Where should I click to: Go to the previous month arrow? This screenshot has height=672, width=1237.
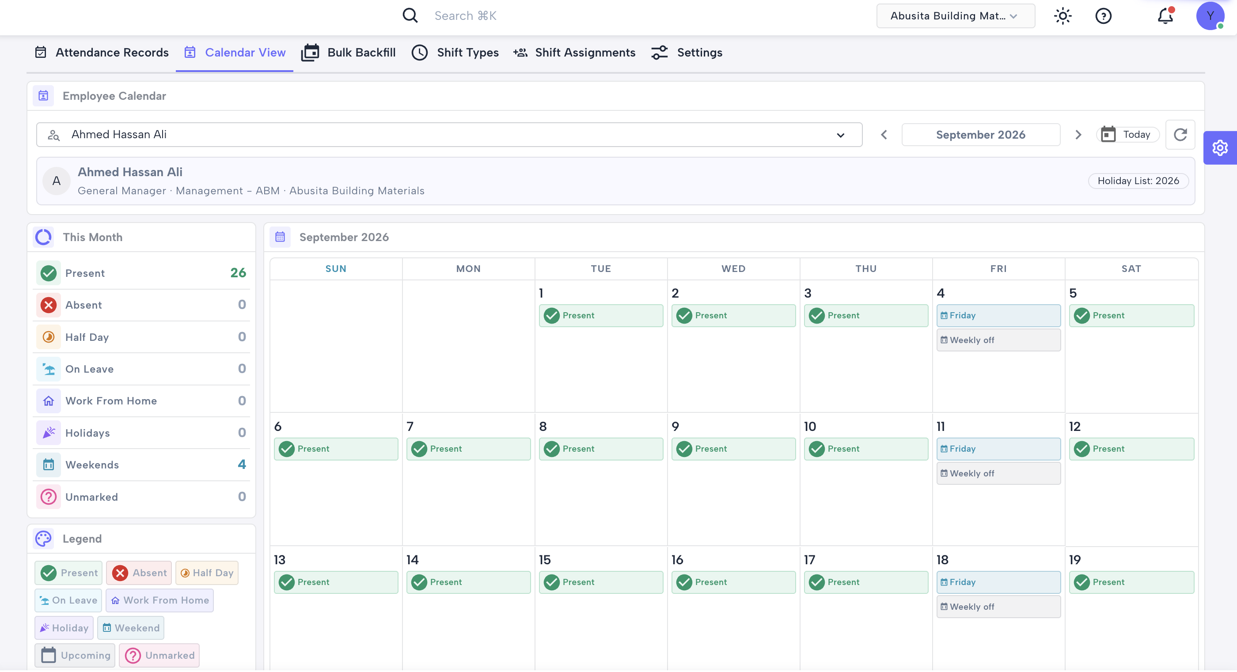click(x=884, y=135)
